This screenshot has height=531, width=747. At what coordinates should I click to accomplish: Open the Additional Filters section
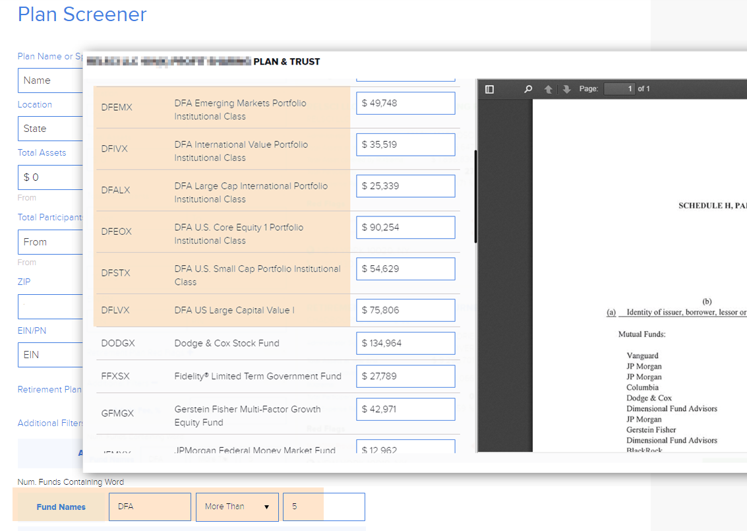[x=51, y=423]
